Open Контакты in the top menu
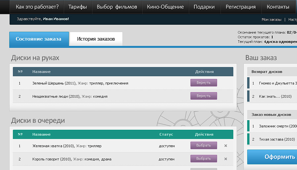 [278, 7]
